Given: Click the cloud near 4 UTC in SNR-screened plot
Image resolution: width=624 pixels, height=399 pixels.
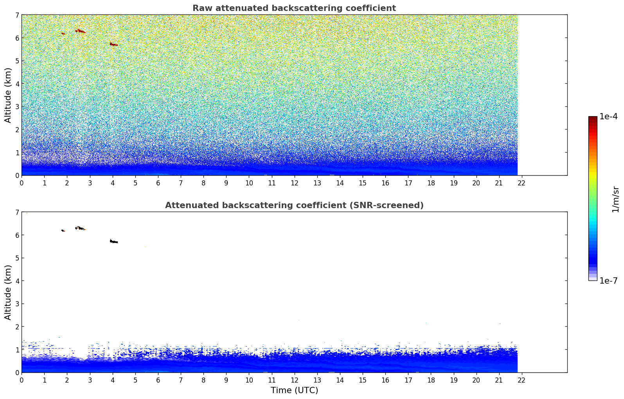Looking at the screenshot, I should (x=113, y=241).
